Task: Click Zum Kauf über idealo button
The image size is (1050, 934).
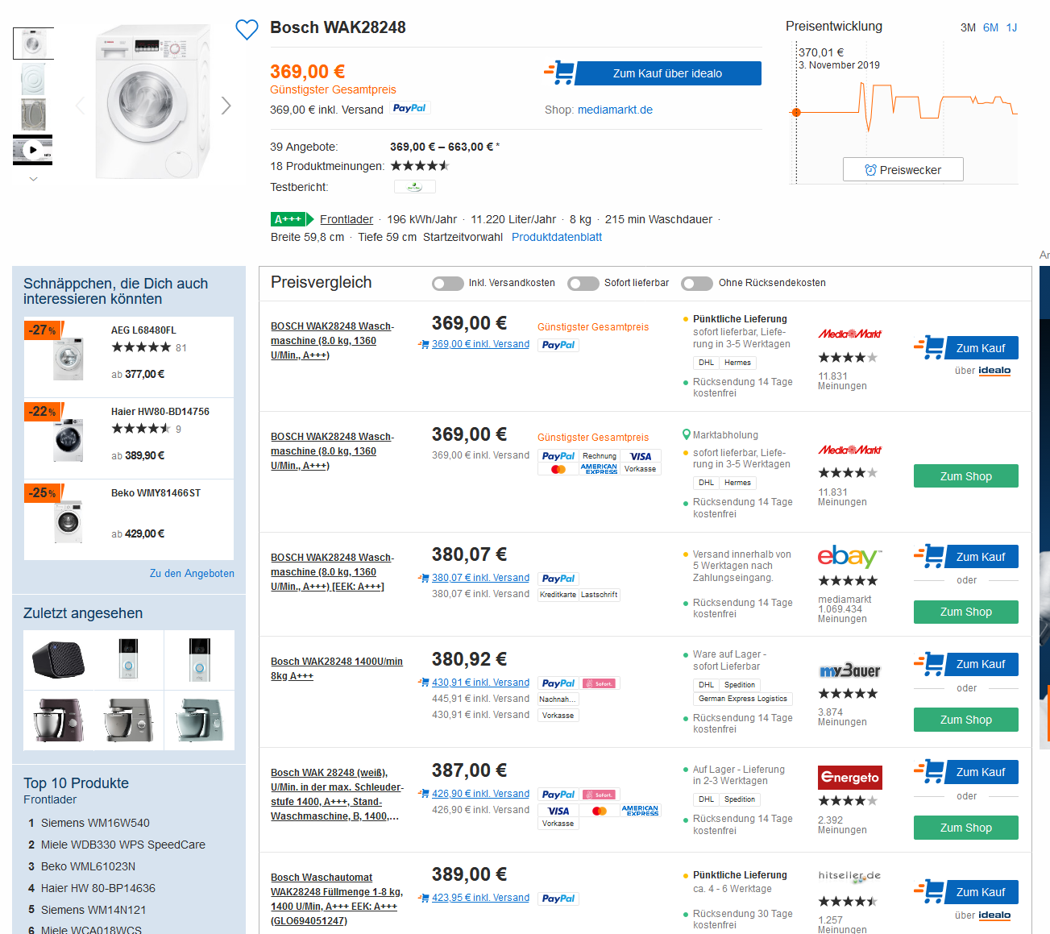Action: pyautogui.click(x=667, y=73)
